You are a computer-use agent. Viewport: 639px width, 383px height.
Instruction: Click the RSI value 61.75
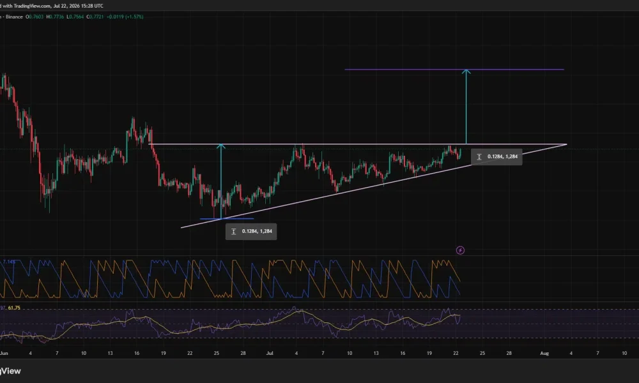pyautogui.click(x=14, y=308)
